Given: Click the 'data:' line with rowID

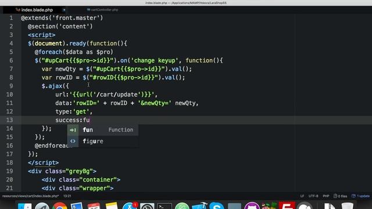Looking at the screenshot, I should pos(127,103).
